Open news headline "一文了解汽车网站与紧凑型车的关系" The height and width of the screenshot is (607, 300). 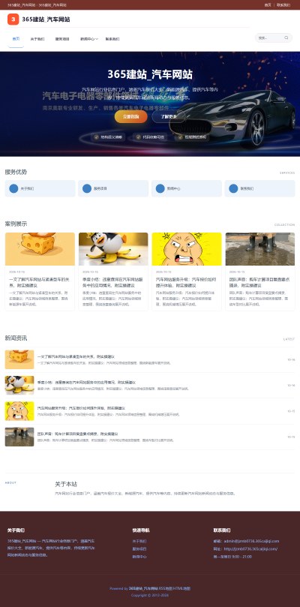(76, 356)
